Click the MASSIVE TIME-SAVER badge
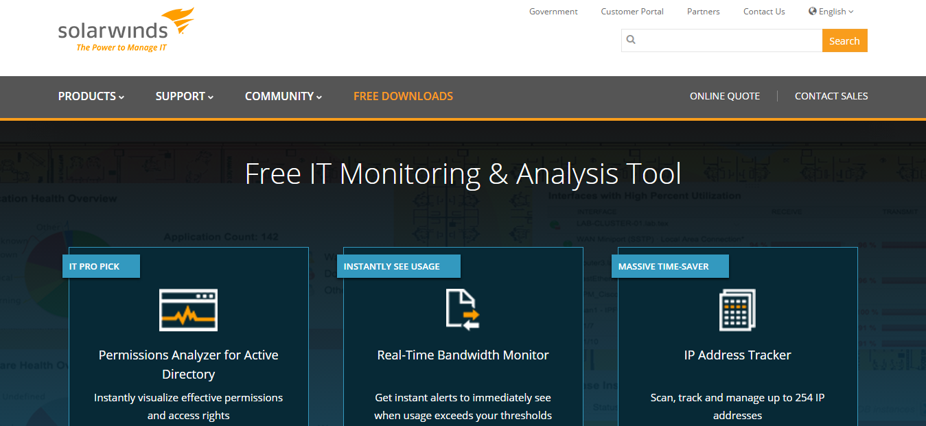 670,266
